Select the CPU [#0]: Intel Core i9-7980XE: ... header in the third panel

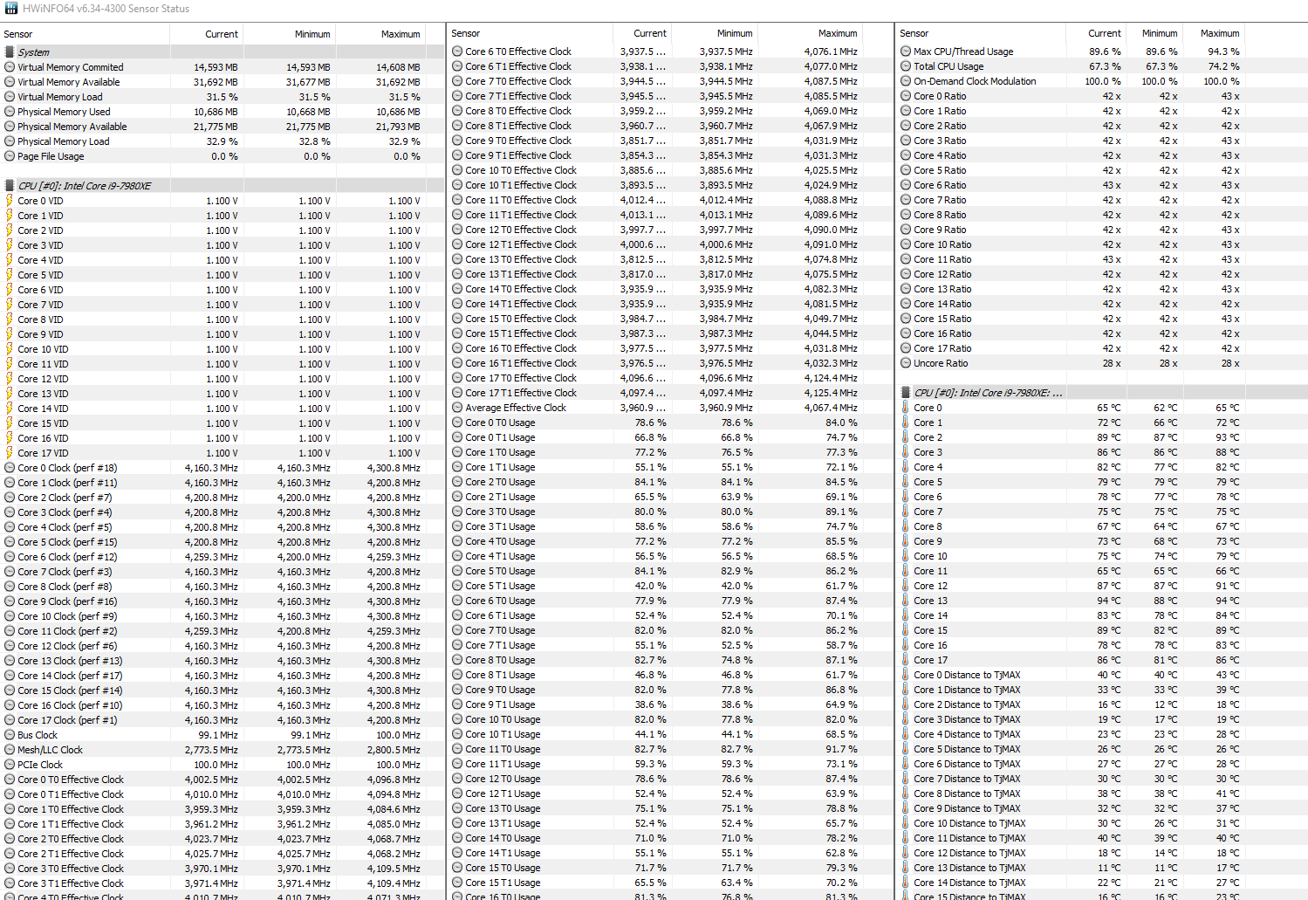[1102, 393]
